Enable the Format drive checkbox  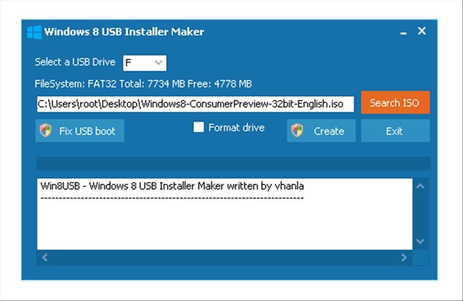click(x=198, y=127)
